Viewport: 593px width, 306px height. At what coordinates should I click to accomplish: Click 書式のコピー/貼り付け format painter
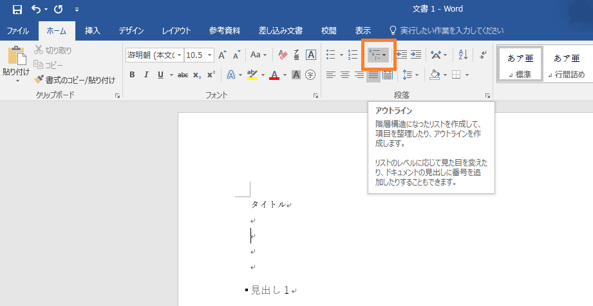pyautogui.click(x=75, y=80)
